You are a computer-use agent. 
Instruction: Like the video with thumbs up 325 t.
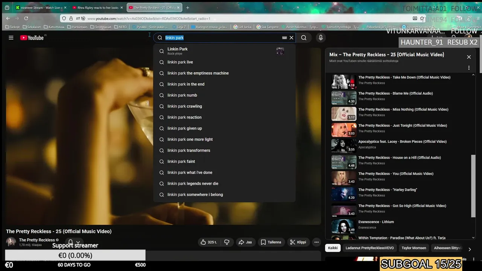pos(209,242)
